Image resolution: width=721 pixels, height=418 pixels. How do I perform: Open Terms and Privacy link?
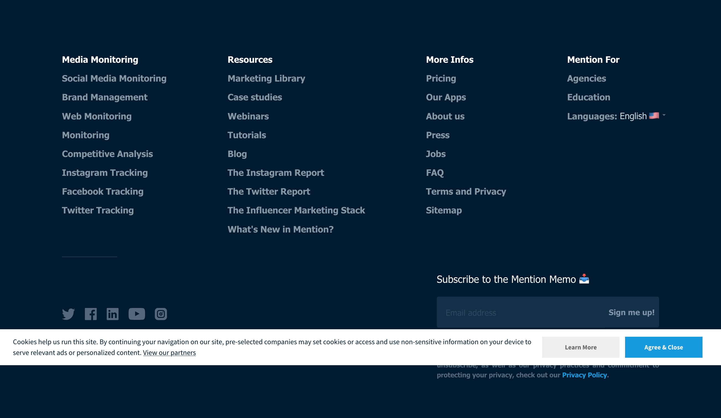pyautogui.click(x=466, y=192)
